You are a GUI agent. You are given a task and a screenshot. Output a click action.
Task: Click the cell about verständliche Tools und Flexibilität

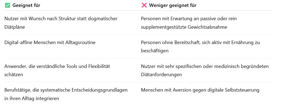pyautogui.click(x=57, y=70)
